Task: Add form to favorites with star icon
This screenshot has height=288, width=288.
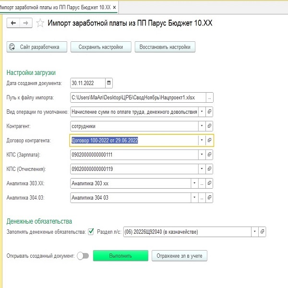Action: [x=40, y=23]
